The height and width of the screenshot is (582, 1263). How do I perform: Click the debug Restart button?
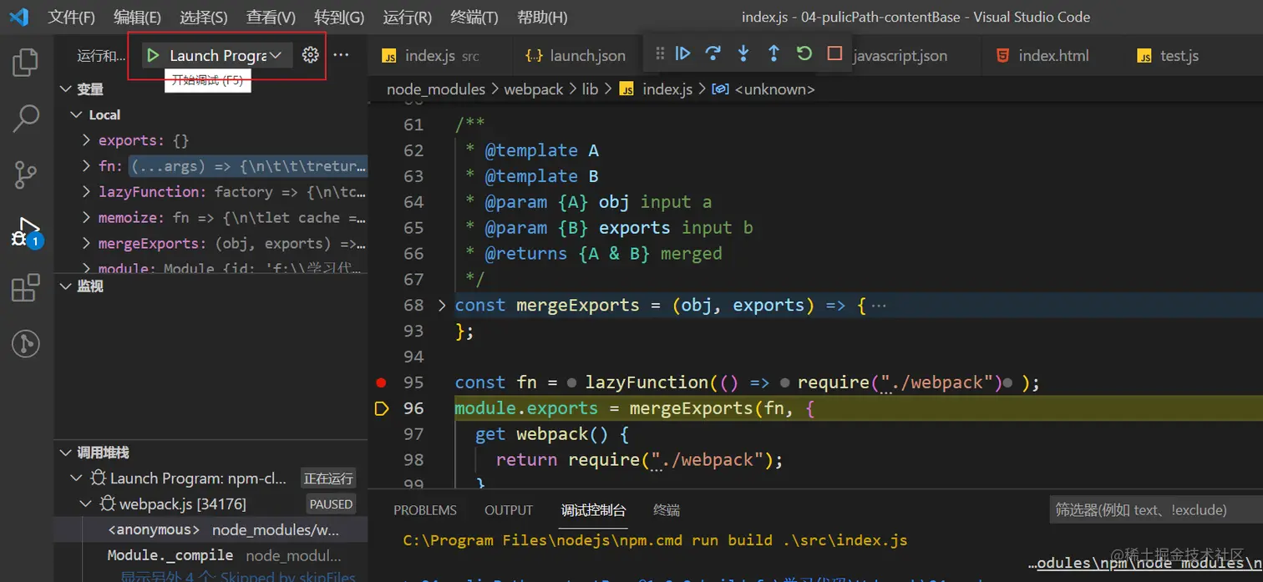coord(804,53)
